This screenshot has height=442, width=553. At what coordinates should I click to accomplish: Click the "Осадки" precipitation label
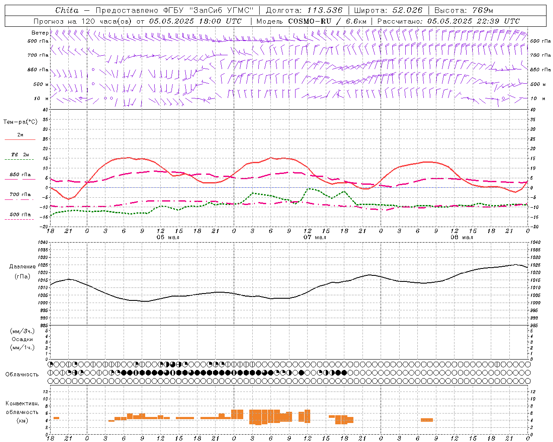pos(22,339)
